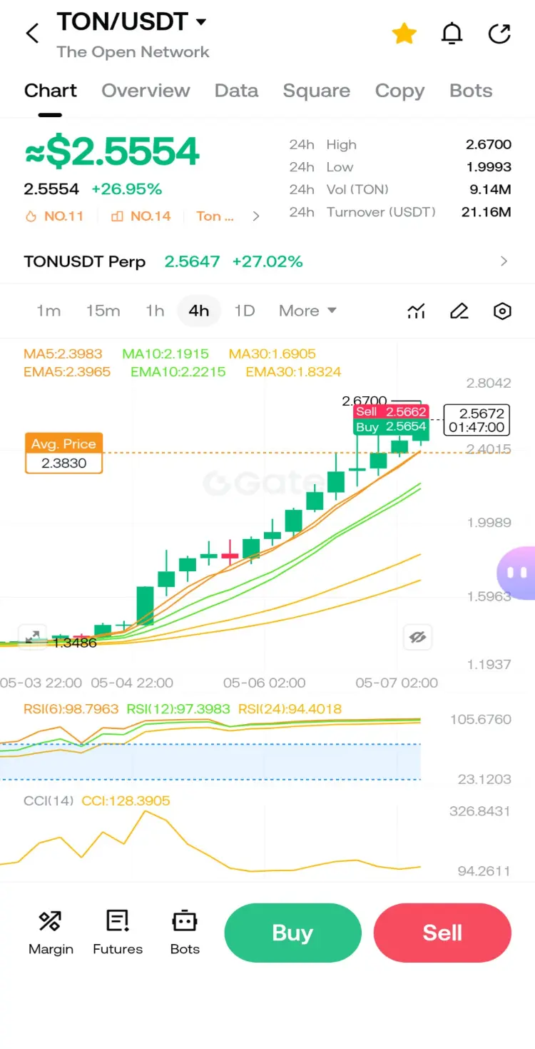Select the 4h timeframe
Screen dimensions: 535x1049
[x=199, y=311]
